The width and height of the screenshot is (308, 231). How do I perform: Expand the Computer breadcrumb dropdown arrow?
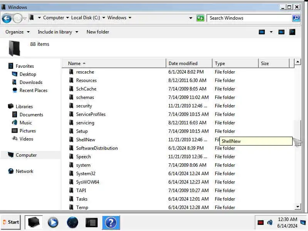pyautogui.click(x=67, y=18)
